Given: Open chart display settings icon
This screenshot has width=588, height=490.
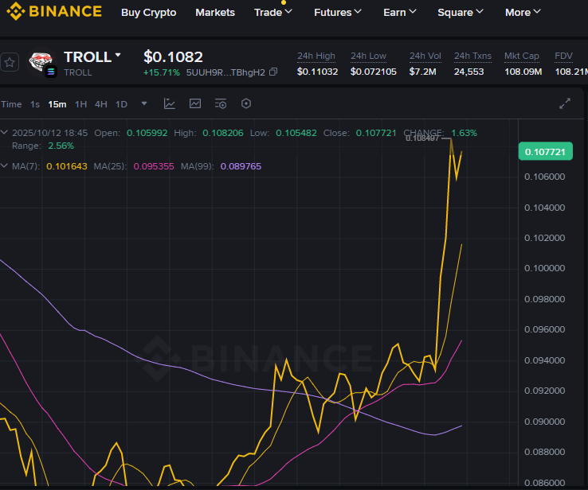Looking at the screenshot, I should (x=221, y=103).
